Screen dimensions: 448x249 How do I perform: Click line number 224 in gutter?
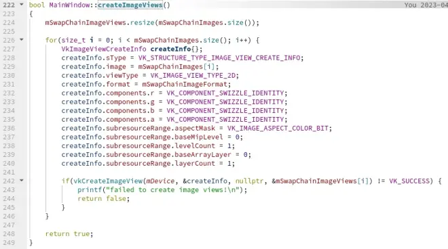(9, 22)
